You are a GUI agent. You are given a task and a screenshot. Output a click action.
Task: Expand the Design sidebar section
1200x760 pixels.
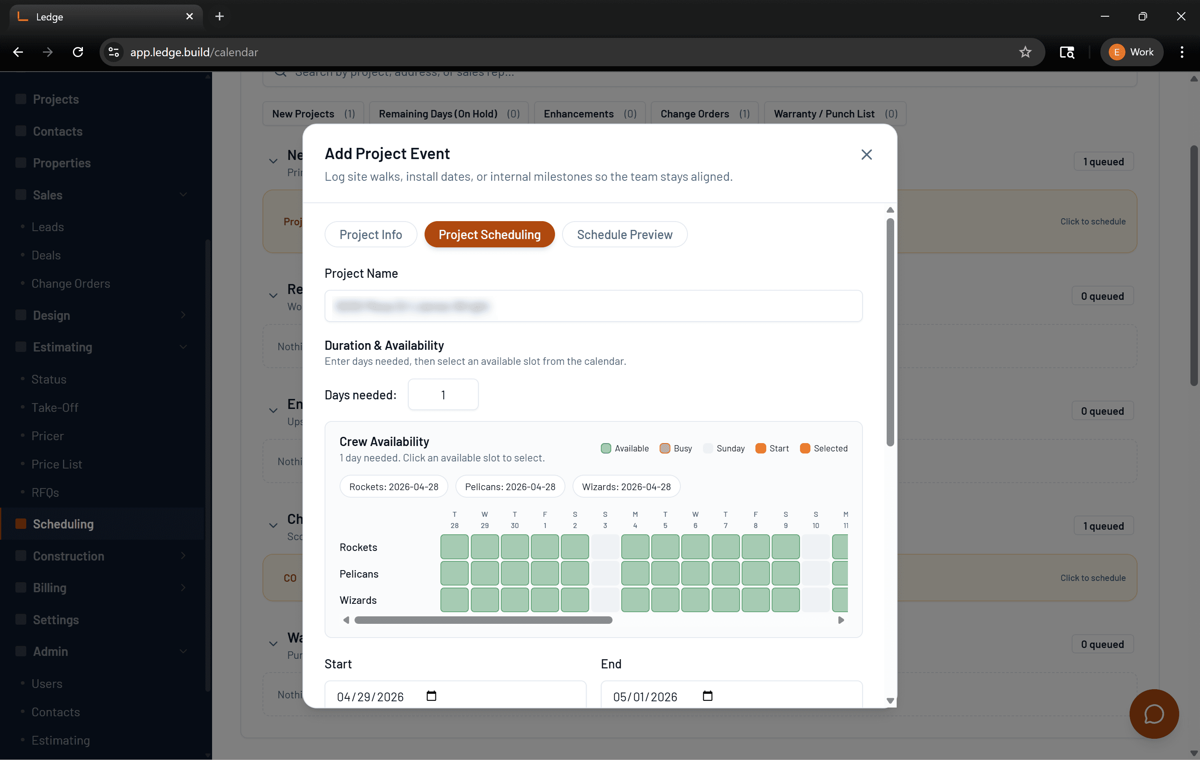183,315
